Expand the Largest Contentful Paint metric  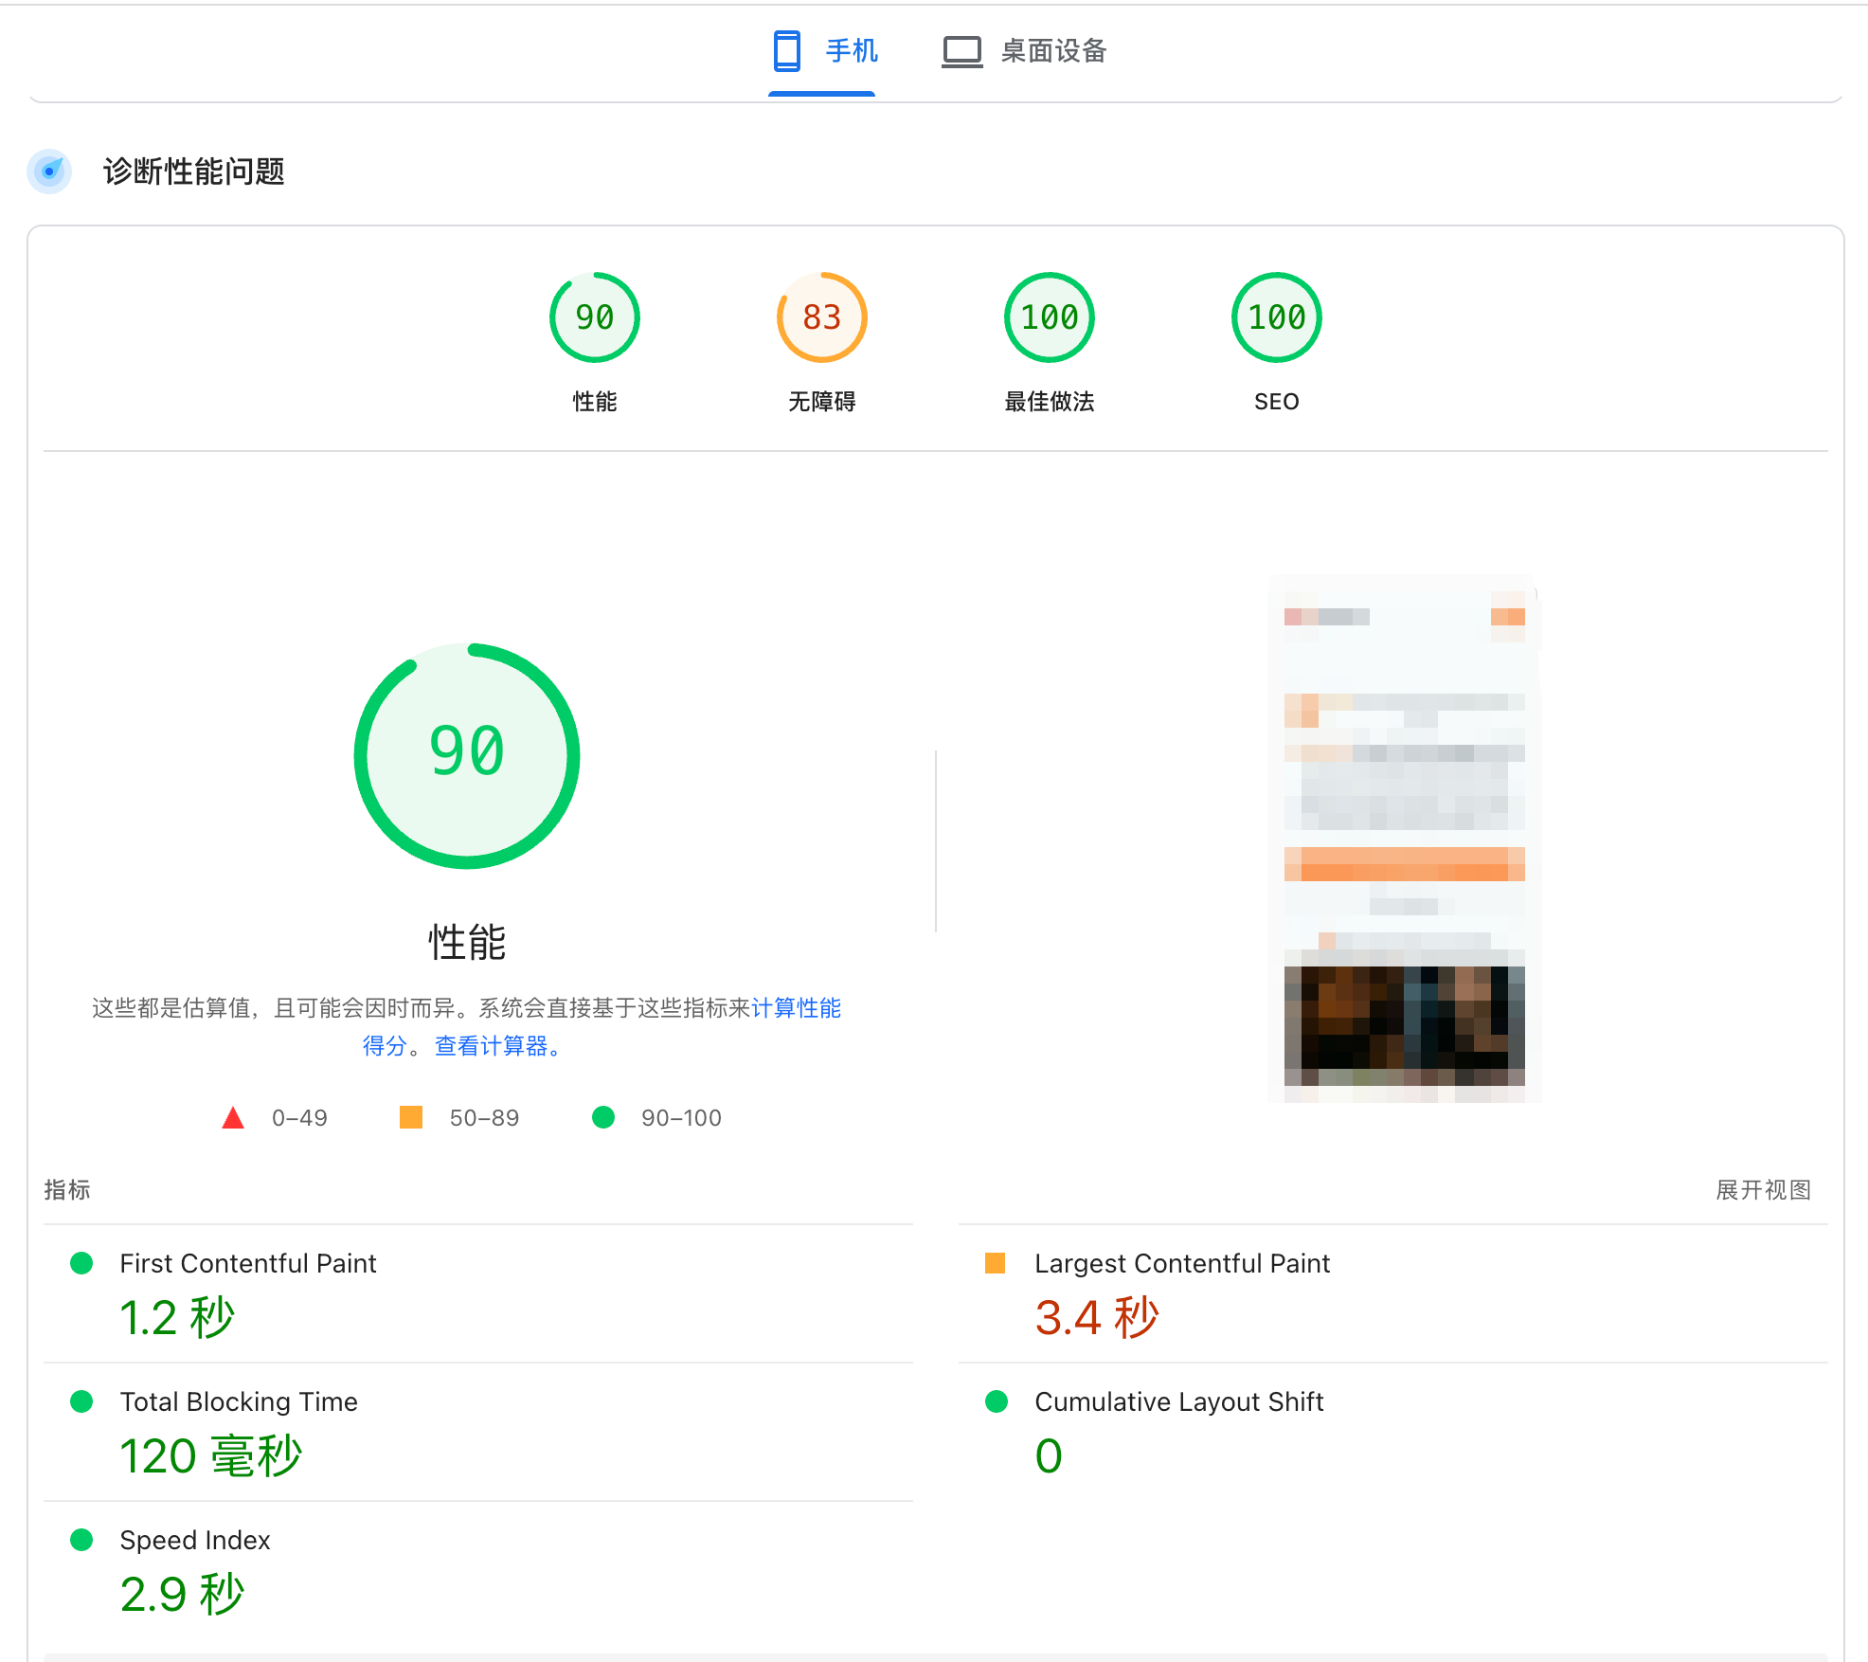coord(1181,1264)
